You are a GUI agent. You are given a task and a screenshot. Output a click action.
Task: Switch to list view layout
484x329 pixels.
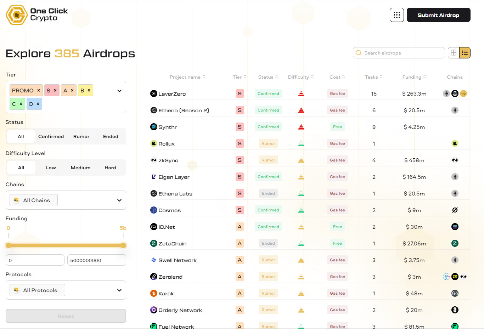pyautogui.click(x=465, y=53)
